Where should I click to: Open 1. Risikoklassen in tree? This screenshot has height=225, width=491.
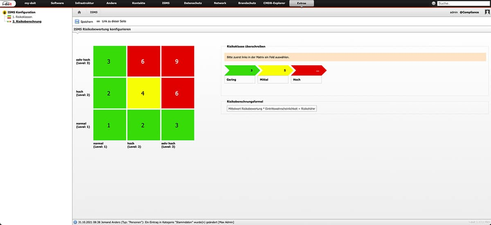23,17
